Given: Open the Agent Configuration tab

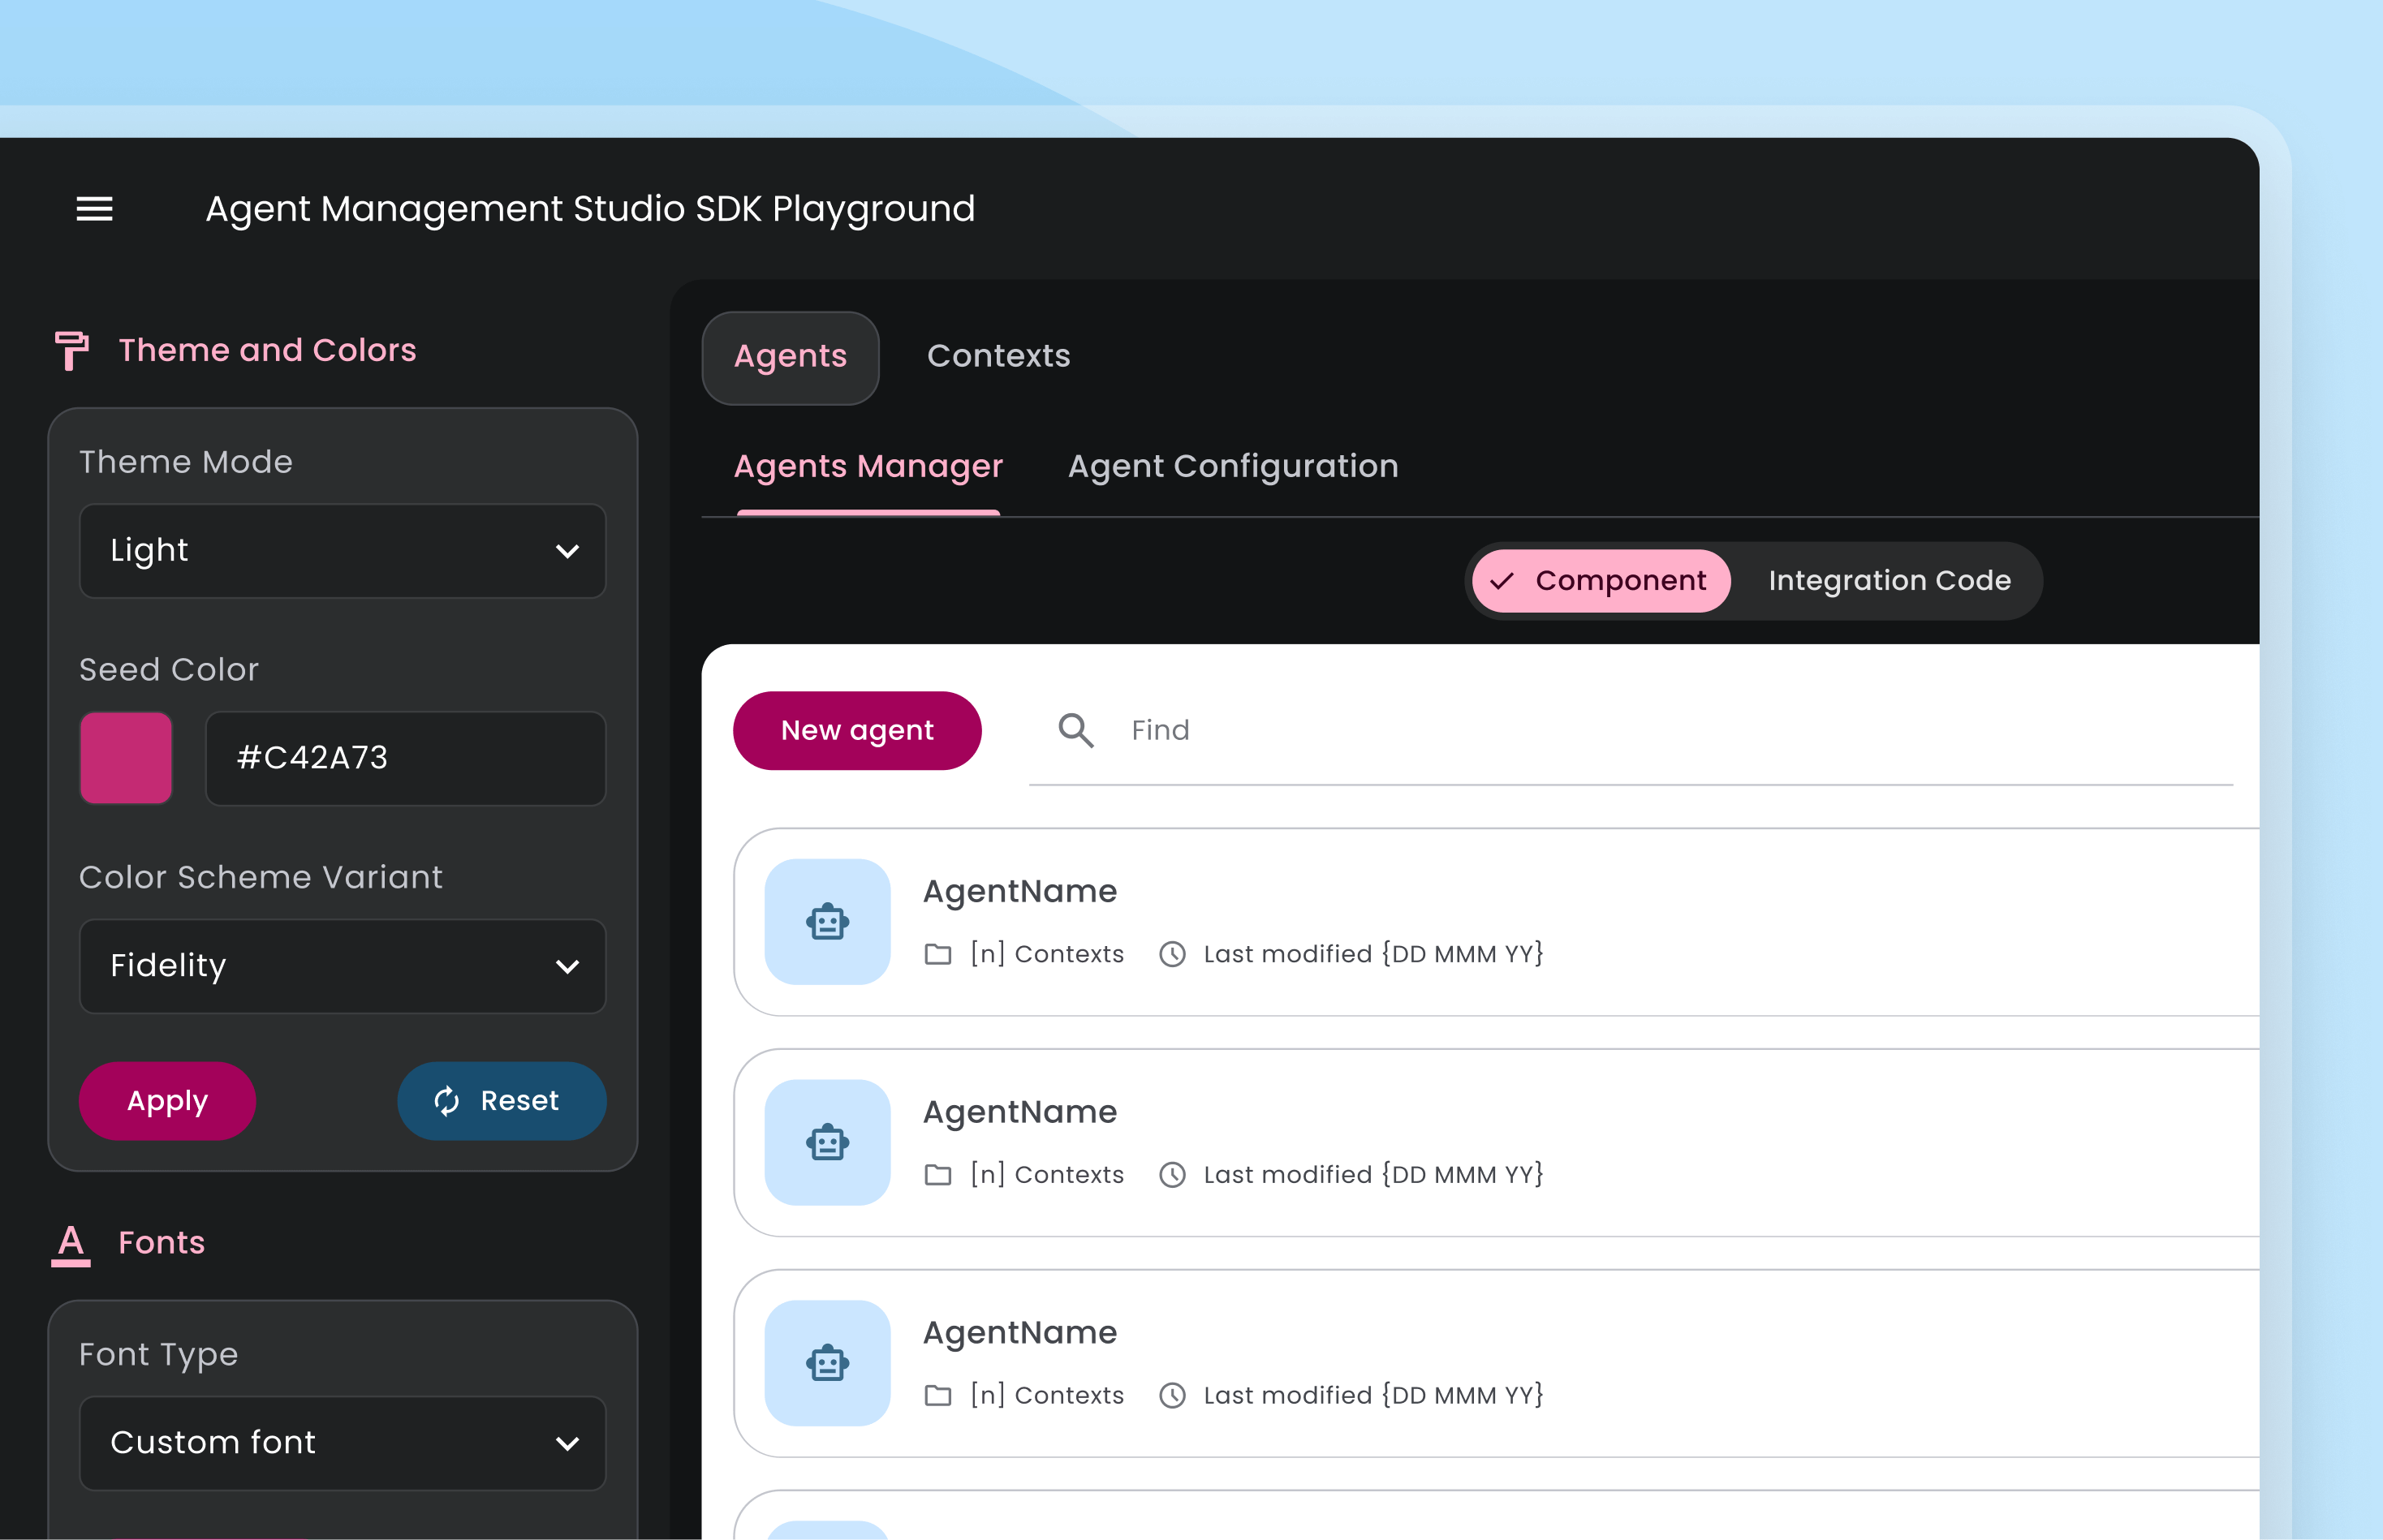Looking at the screenshot, I should pos(1233,467).
